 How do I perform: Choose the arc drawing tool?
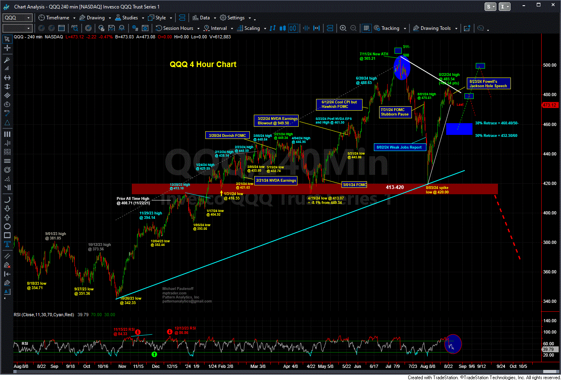pos(7,199)
